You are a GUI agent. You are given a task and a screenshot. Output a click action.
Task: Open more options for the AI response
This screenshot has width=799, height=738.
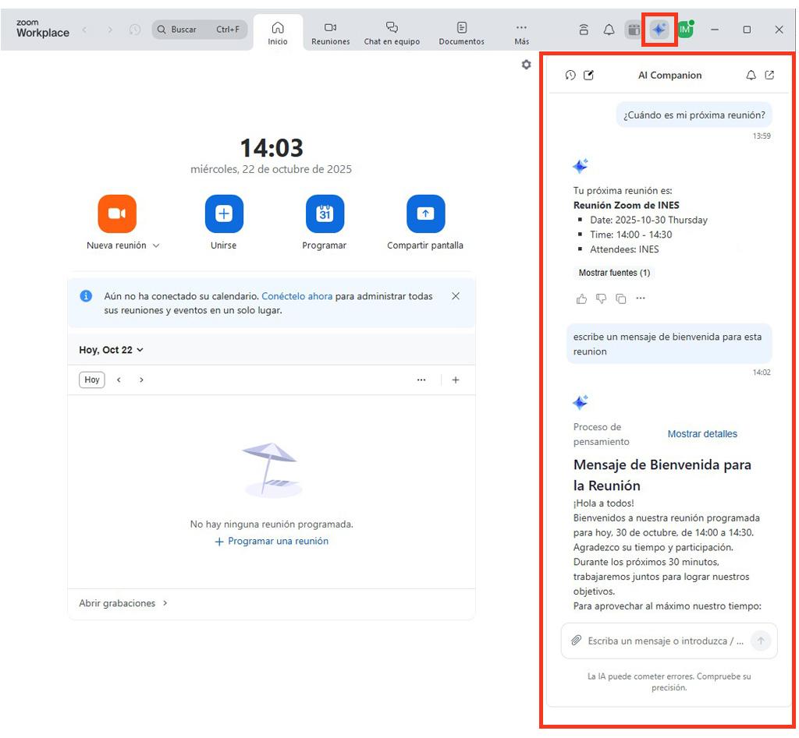coord(641,298)
